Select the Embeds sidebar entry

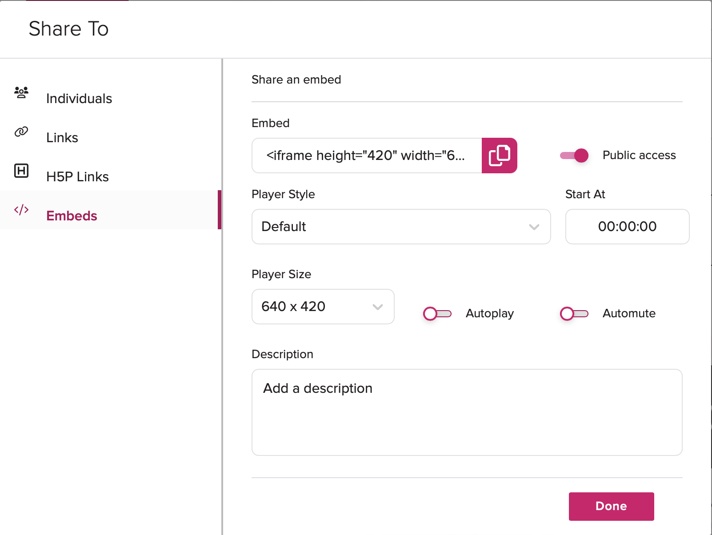[72, 216]
